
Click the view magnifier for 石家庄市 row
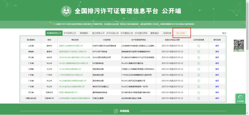pos(199,92)
